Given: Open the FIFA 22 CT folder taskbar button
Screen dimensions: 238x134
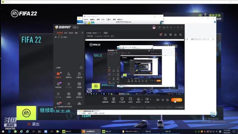Looking at the screenshot, I should [131, 131].
